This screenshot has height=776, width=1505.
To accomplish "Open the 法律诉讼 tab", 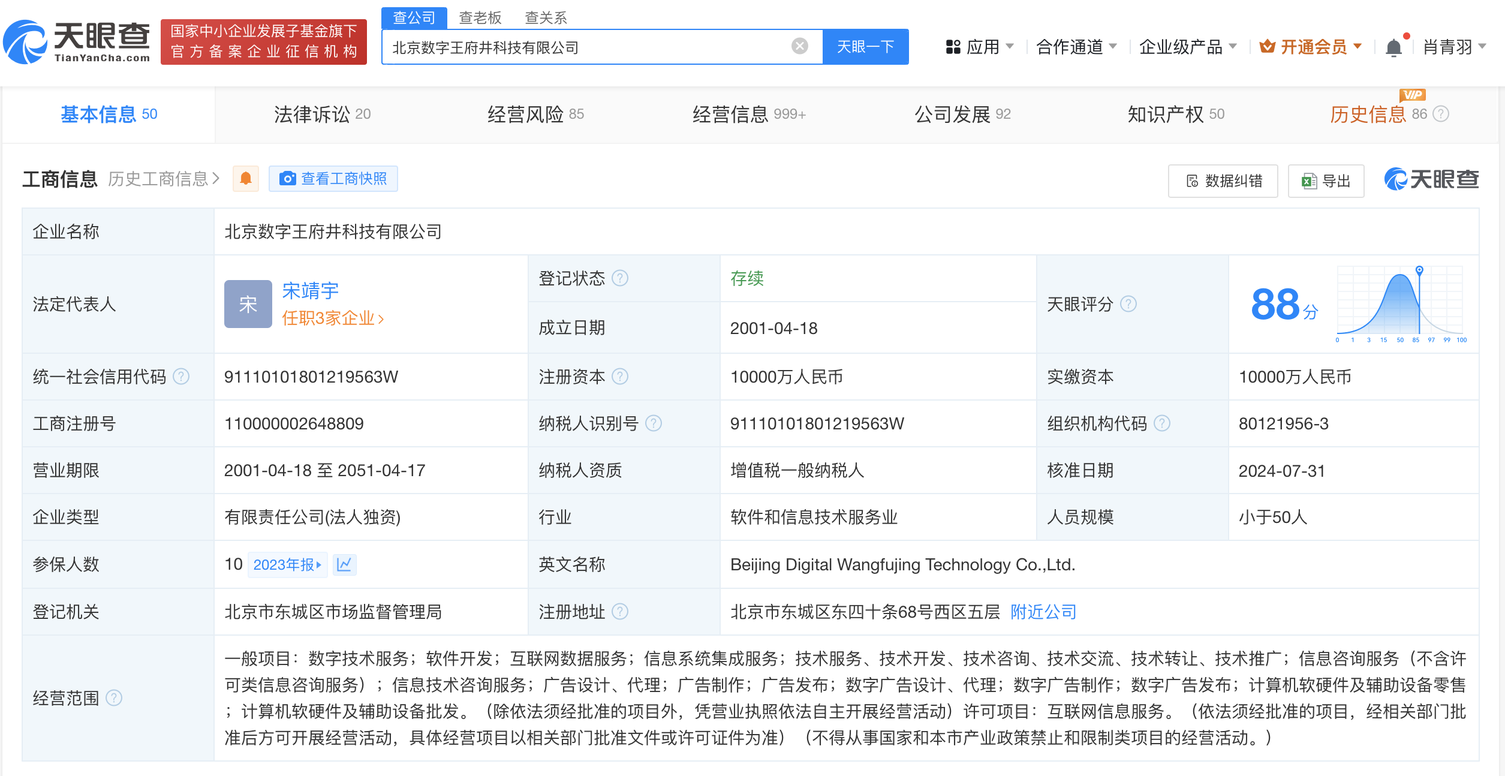I will [322, 114].
